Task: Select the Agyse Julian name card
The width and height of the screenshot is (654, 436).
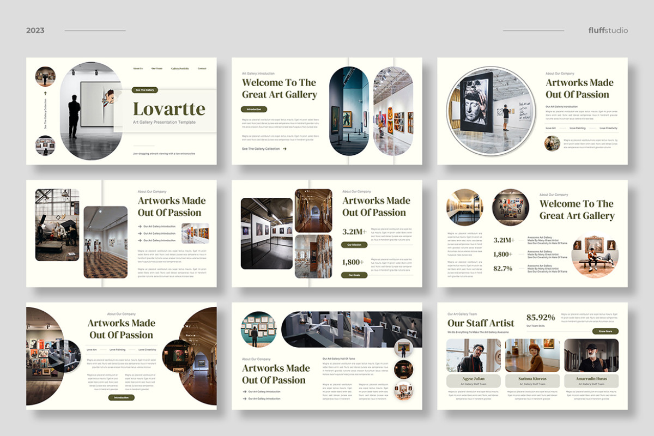Action: click(x=473, y=380)
